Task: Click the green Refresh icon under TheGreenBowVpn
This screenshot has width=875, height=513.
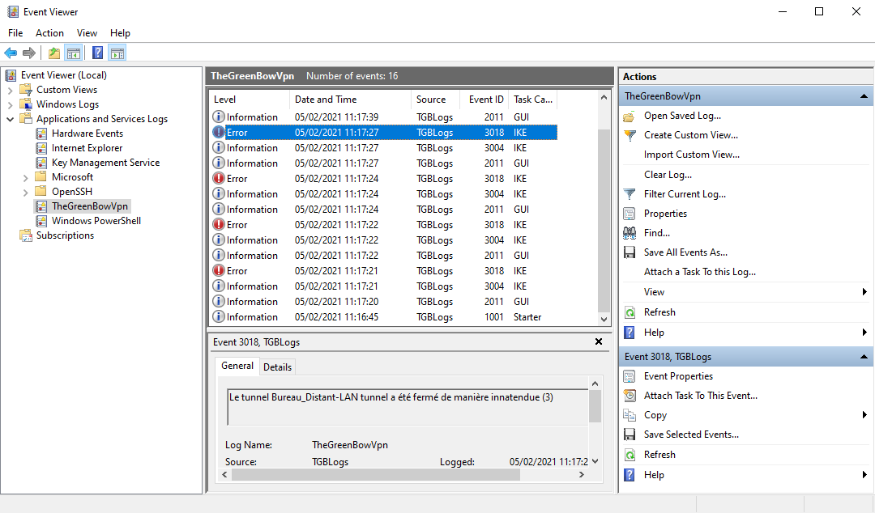Action: (x=630, y=312)
